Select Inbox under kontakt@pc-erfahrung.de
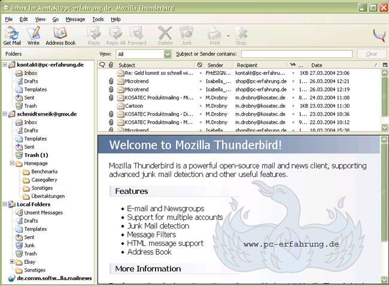389x286 pixels. coord(31,73)
